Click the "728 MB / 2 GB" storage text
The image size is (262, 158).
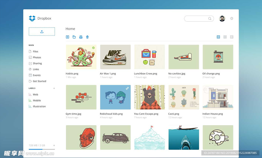pos(37,145)
